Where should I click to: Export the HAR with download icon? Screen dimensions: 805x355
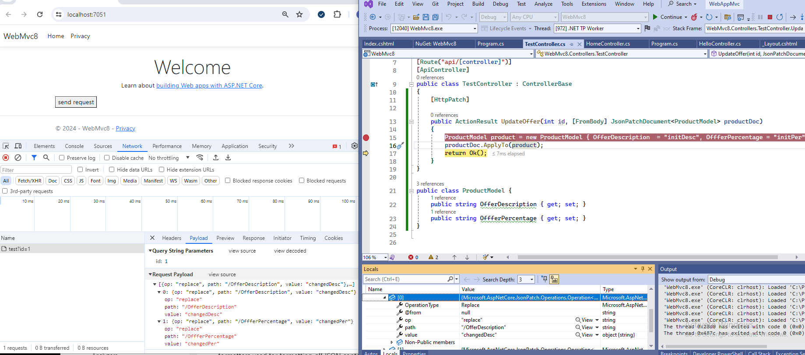coord(228,158)
